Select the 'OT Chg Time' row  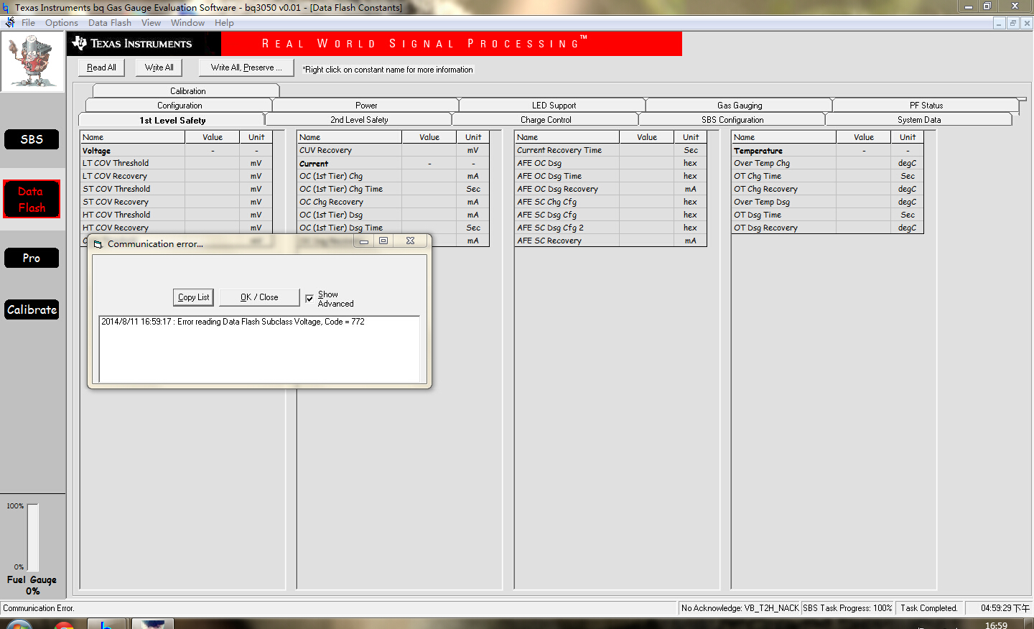[x=827, y=176]
